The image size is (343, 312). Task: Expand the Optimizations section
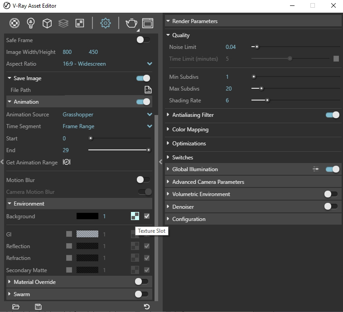[x=168, y=143]
